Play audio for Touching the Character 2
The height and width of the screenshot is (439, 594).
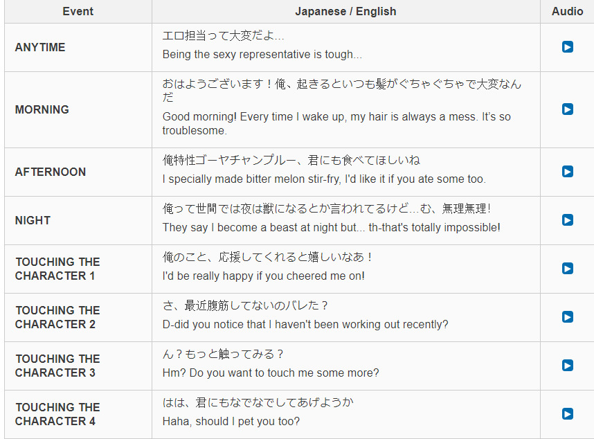568,317
